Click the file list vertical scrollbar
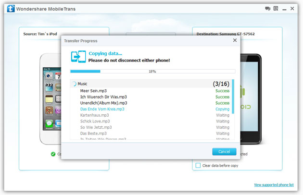The width and height of the screenshot is (303, 195). point(233,97)
